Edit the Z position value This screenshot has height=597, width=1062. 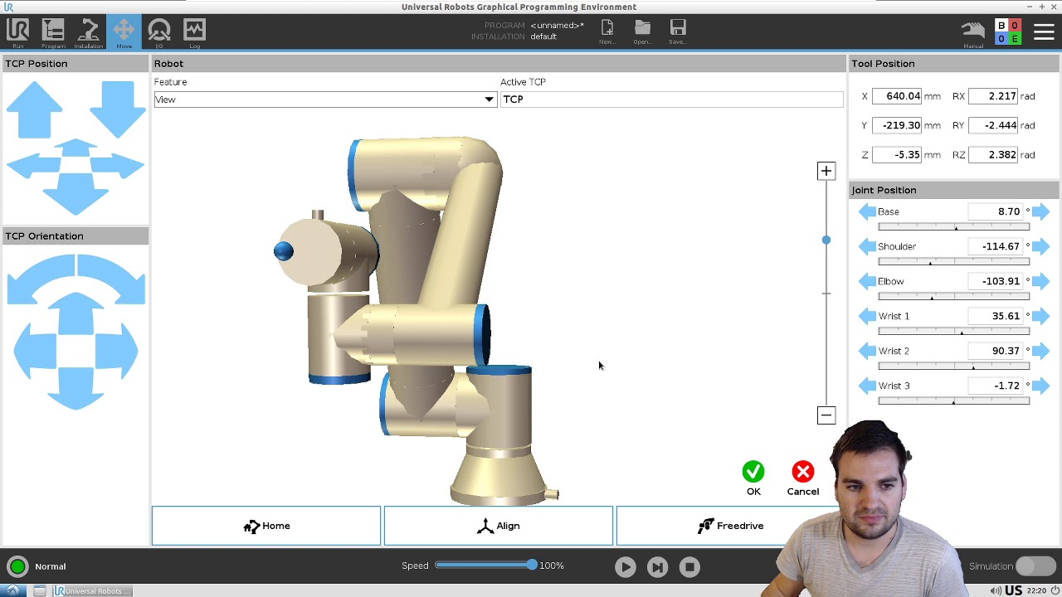point(898,154)
